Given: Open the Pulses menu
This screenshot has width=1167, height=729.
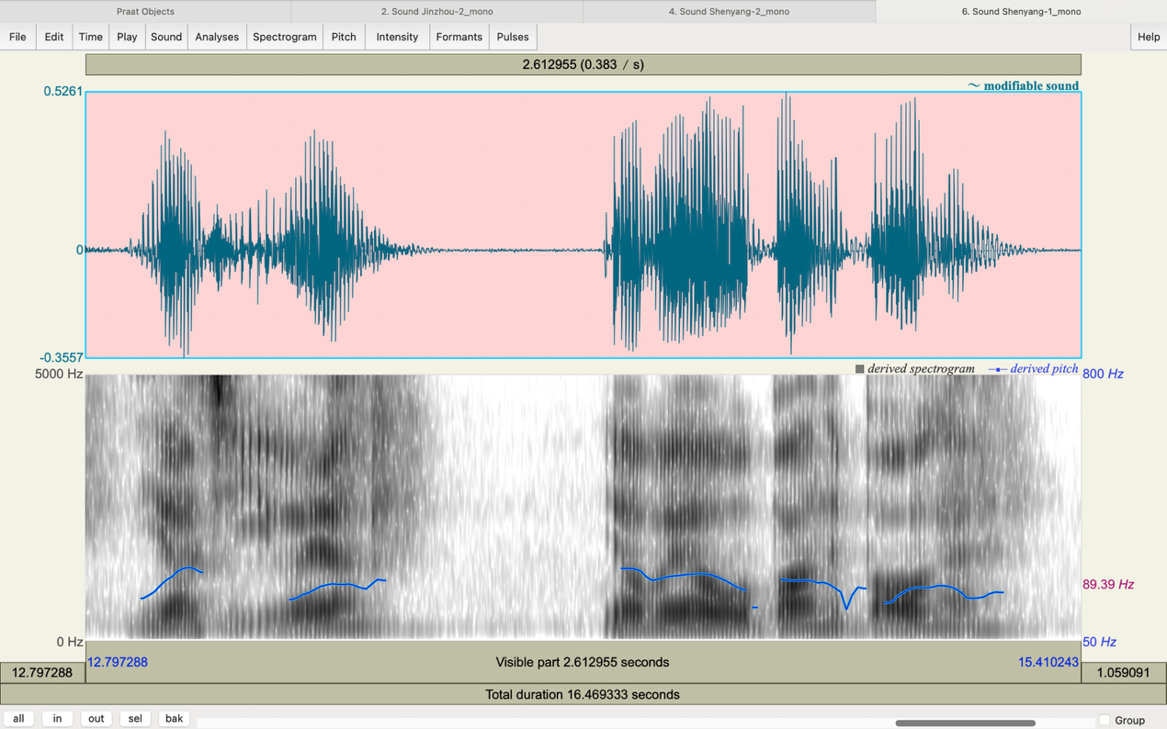Looking at the screenshot, I should tap(513, 37).
